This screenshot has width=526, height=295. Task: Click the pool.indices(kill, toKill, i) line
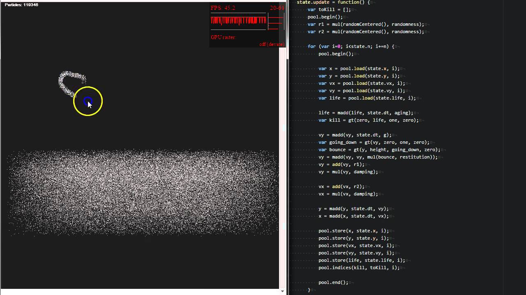[359, 268]
